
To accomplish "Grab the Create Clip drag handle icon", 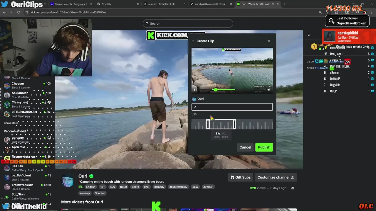I will [x=193, y=41].
